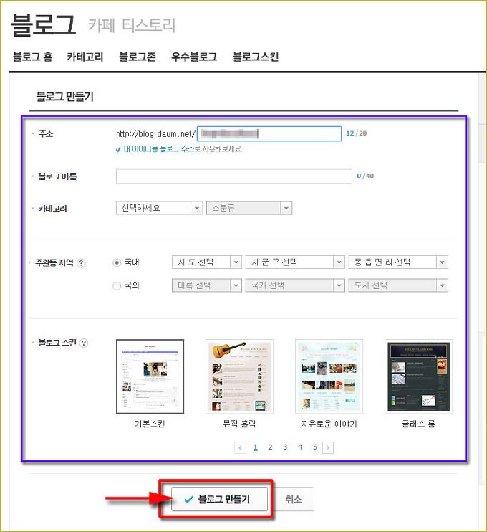Click the 블로그 이름 input field
Screen dimensions: 487x532
pos(234,176)
